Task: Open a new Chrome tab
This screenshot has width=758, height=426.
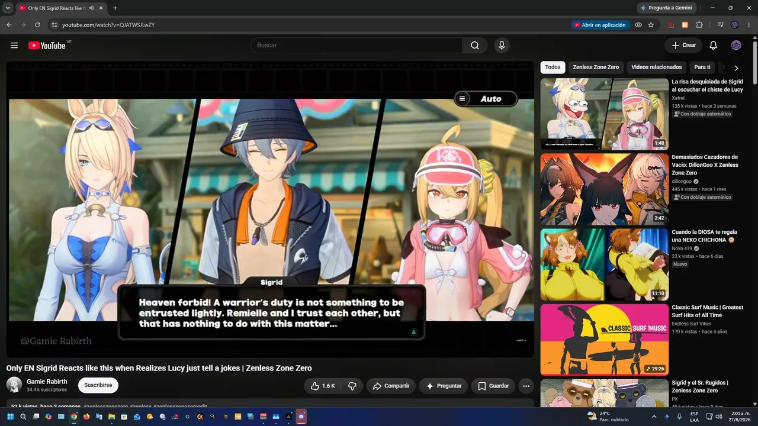Action: [115, 8]
